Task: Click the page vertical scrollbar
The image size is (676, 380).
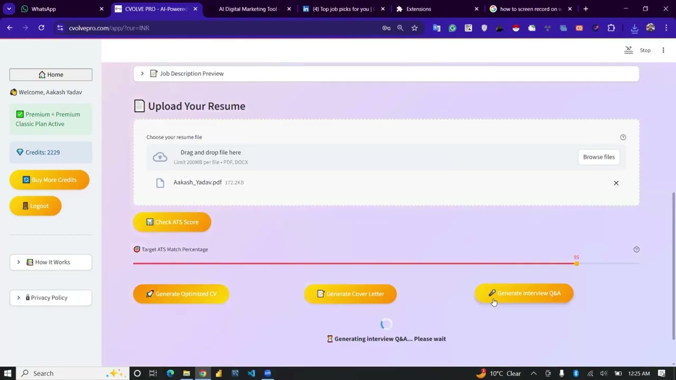Action: pos(673,267)
